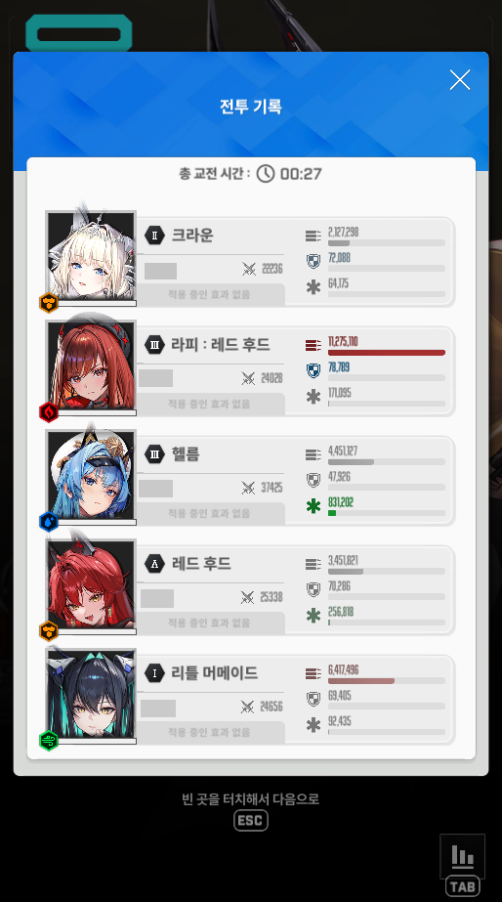Click the fire element badge on 라피

point(48,411)
